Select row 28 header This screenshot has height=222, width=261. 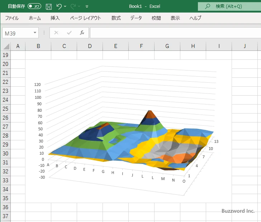[5, 136]
